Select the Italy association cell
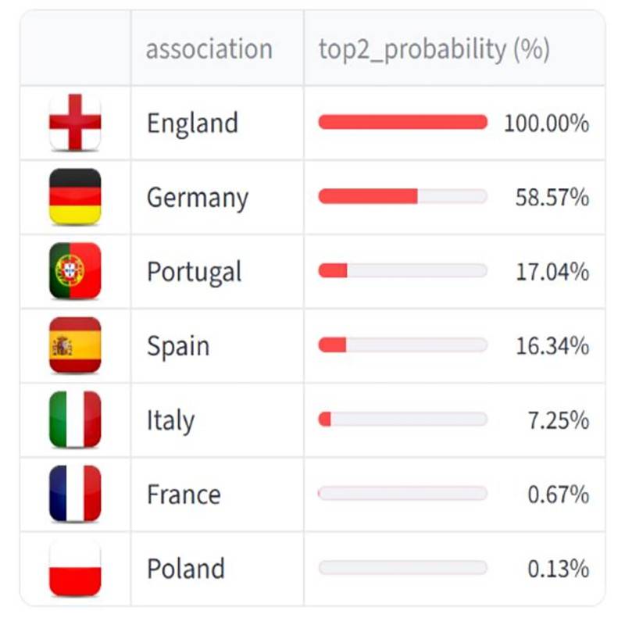The image size is (625, 625). tap(170, 420)
